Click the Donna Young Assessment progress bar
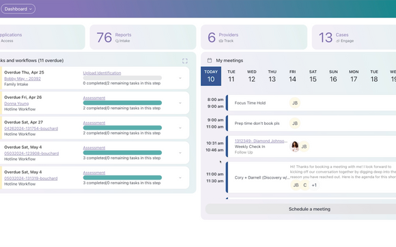 (122, 102)
